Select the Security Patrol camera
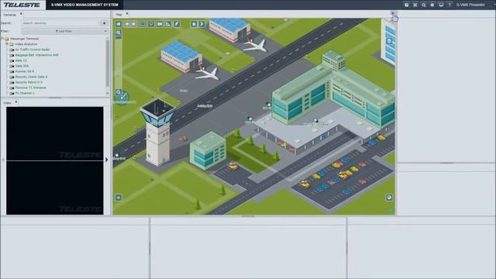496x279 pixels. click(x=29, y=82)
